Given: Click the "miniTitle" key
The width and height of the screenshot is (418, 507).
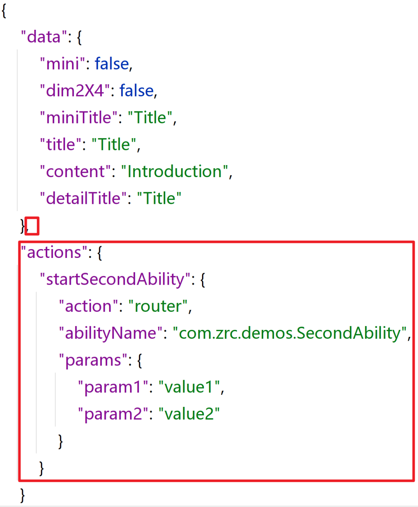Looking at the screenshot, I should pyautogui.click(x=79, y=118).
